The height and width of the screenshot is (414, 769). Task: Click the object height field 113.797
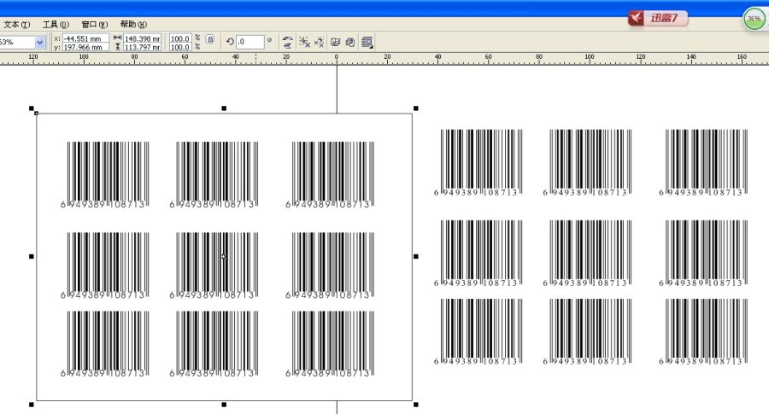(x=142, y=47)
